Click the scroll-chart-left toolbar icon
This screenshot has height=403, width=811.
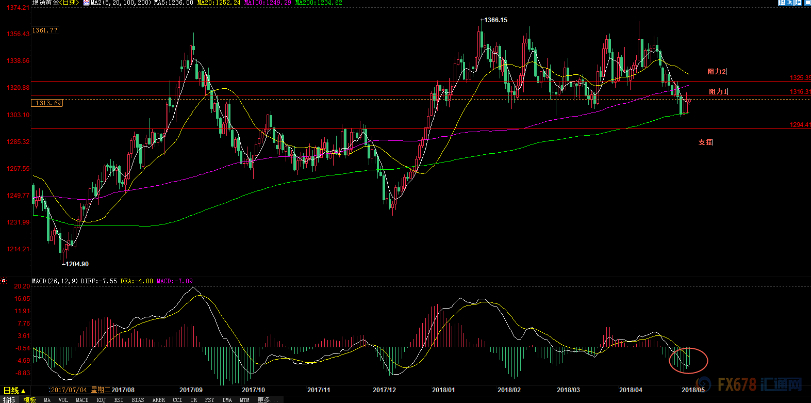(782, 3)
